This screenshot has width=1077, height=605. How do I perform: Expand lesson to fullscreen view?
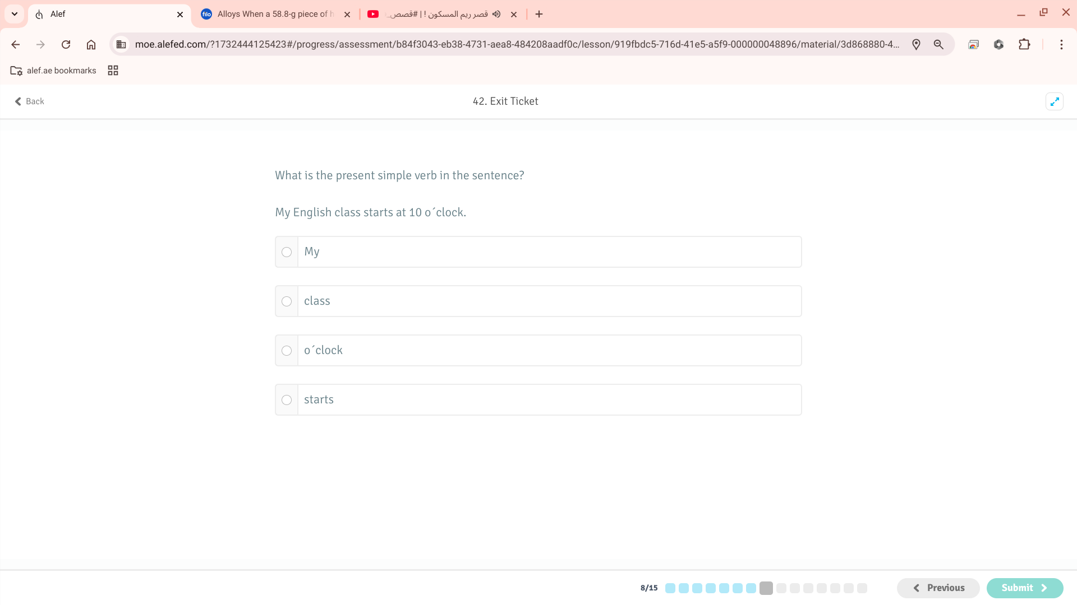tap(1055, 101)
